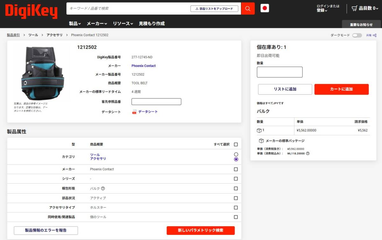Focus the 数量 quantity input
This screenshot has width=382, height=240.
tap(280, 72)
